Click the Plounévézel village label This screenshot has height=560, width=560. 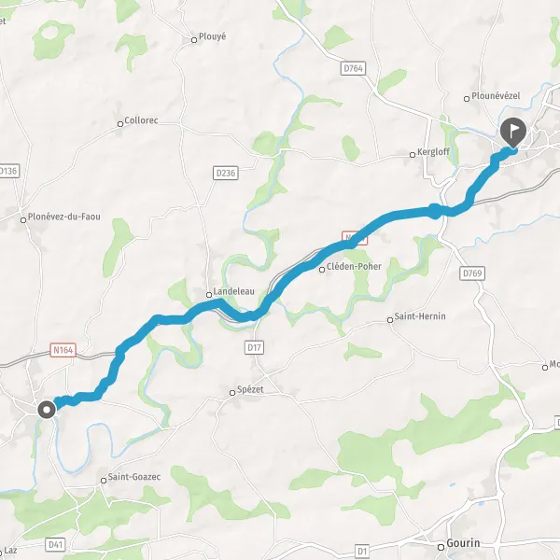(496, 96)
